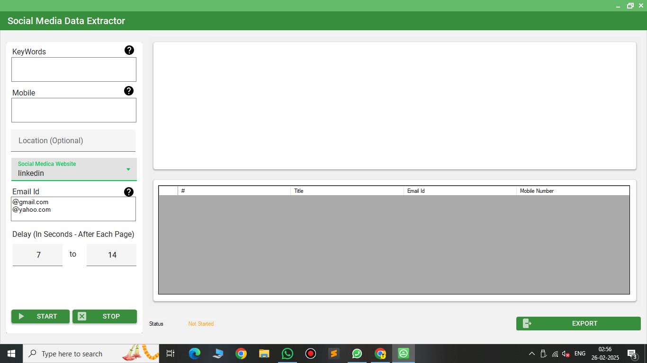Select the taskbar search box
This screenshot has height=363, width=647.
coord(91,354)
